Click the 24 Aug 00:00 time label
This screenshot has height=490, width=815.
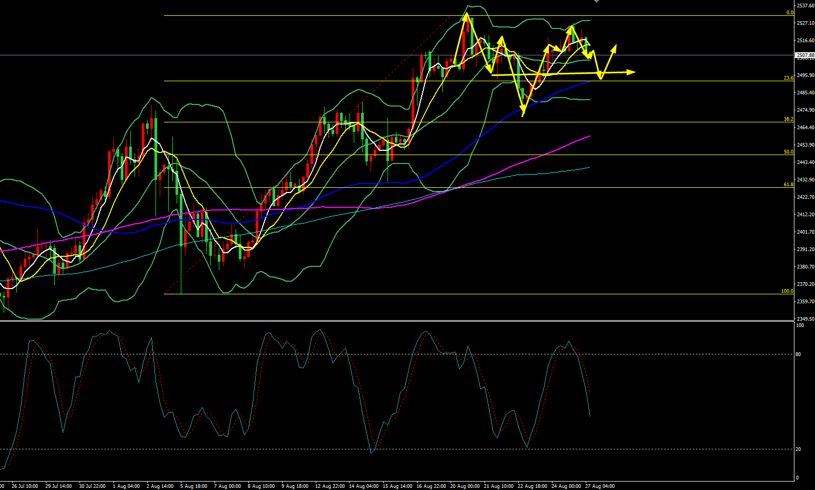566,486
